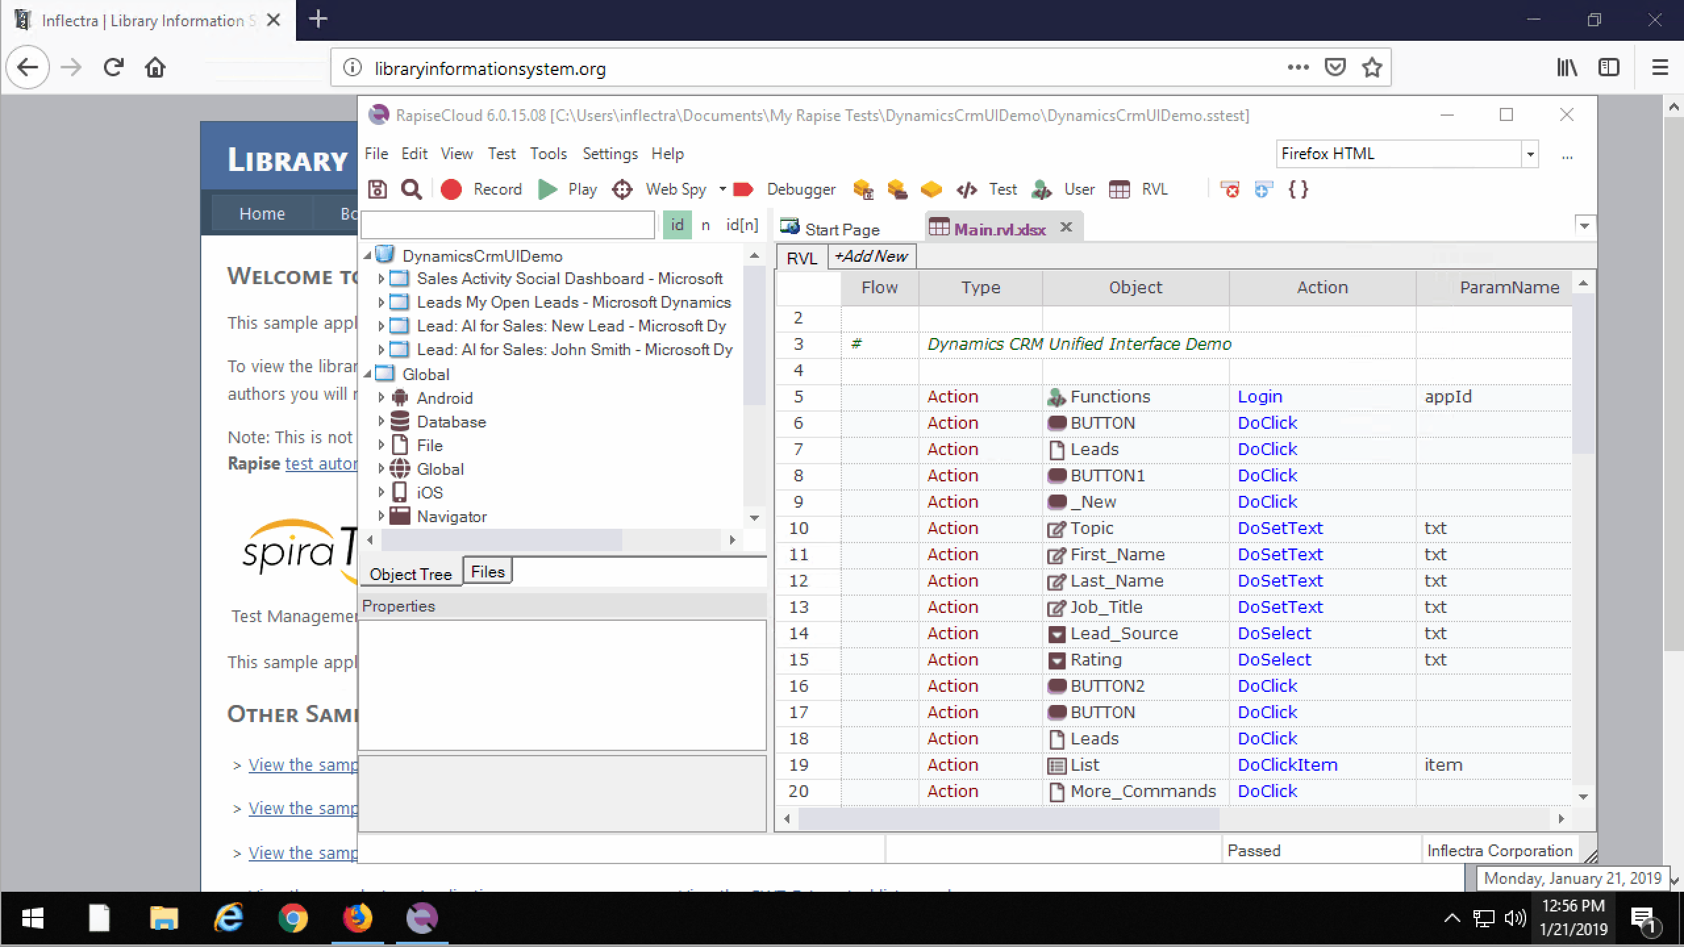Image resolution: width=1684 pixels, height=947 pixels.
Task: Open the Tools menu
Action: (548, 154)
